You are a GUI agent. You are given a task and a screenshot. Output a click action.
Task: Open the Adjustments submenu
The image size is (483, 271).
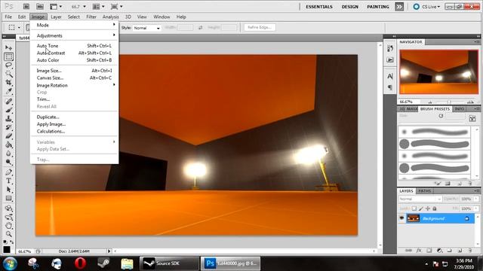(74, 35)
